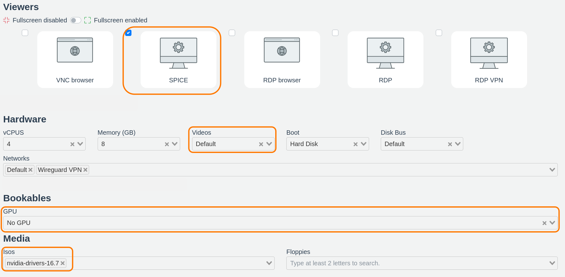The width and height of the screenshot is (565, 277).
Task: Click the VNC browser viewer icon
Action: point(75,50)
